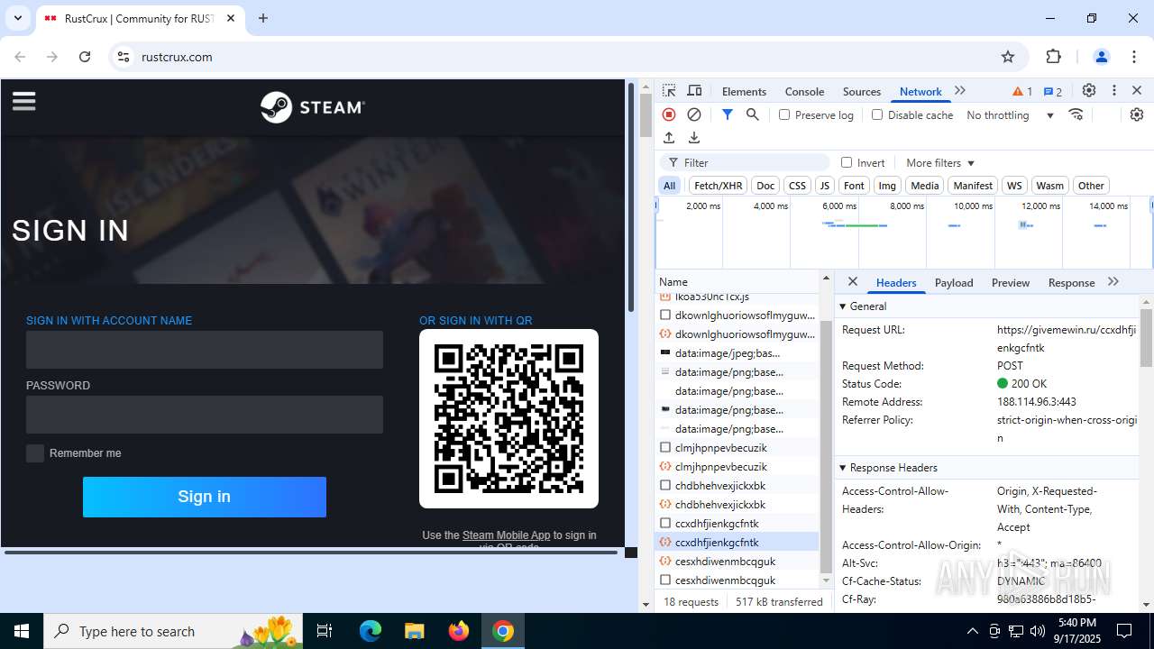Click the account name input field
This screenshot has height=649, width=1154.
[x=205, y=350]
